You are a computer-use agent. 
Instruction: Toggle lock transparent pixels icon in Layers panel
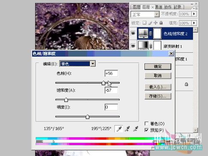[x=145, y=23]
